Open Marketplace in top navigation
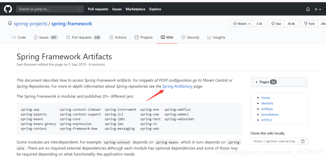 [135, 9]
